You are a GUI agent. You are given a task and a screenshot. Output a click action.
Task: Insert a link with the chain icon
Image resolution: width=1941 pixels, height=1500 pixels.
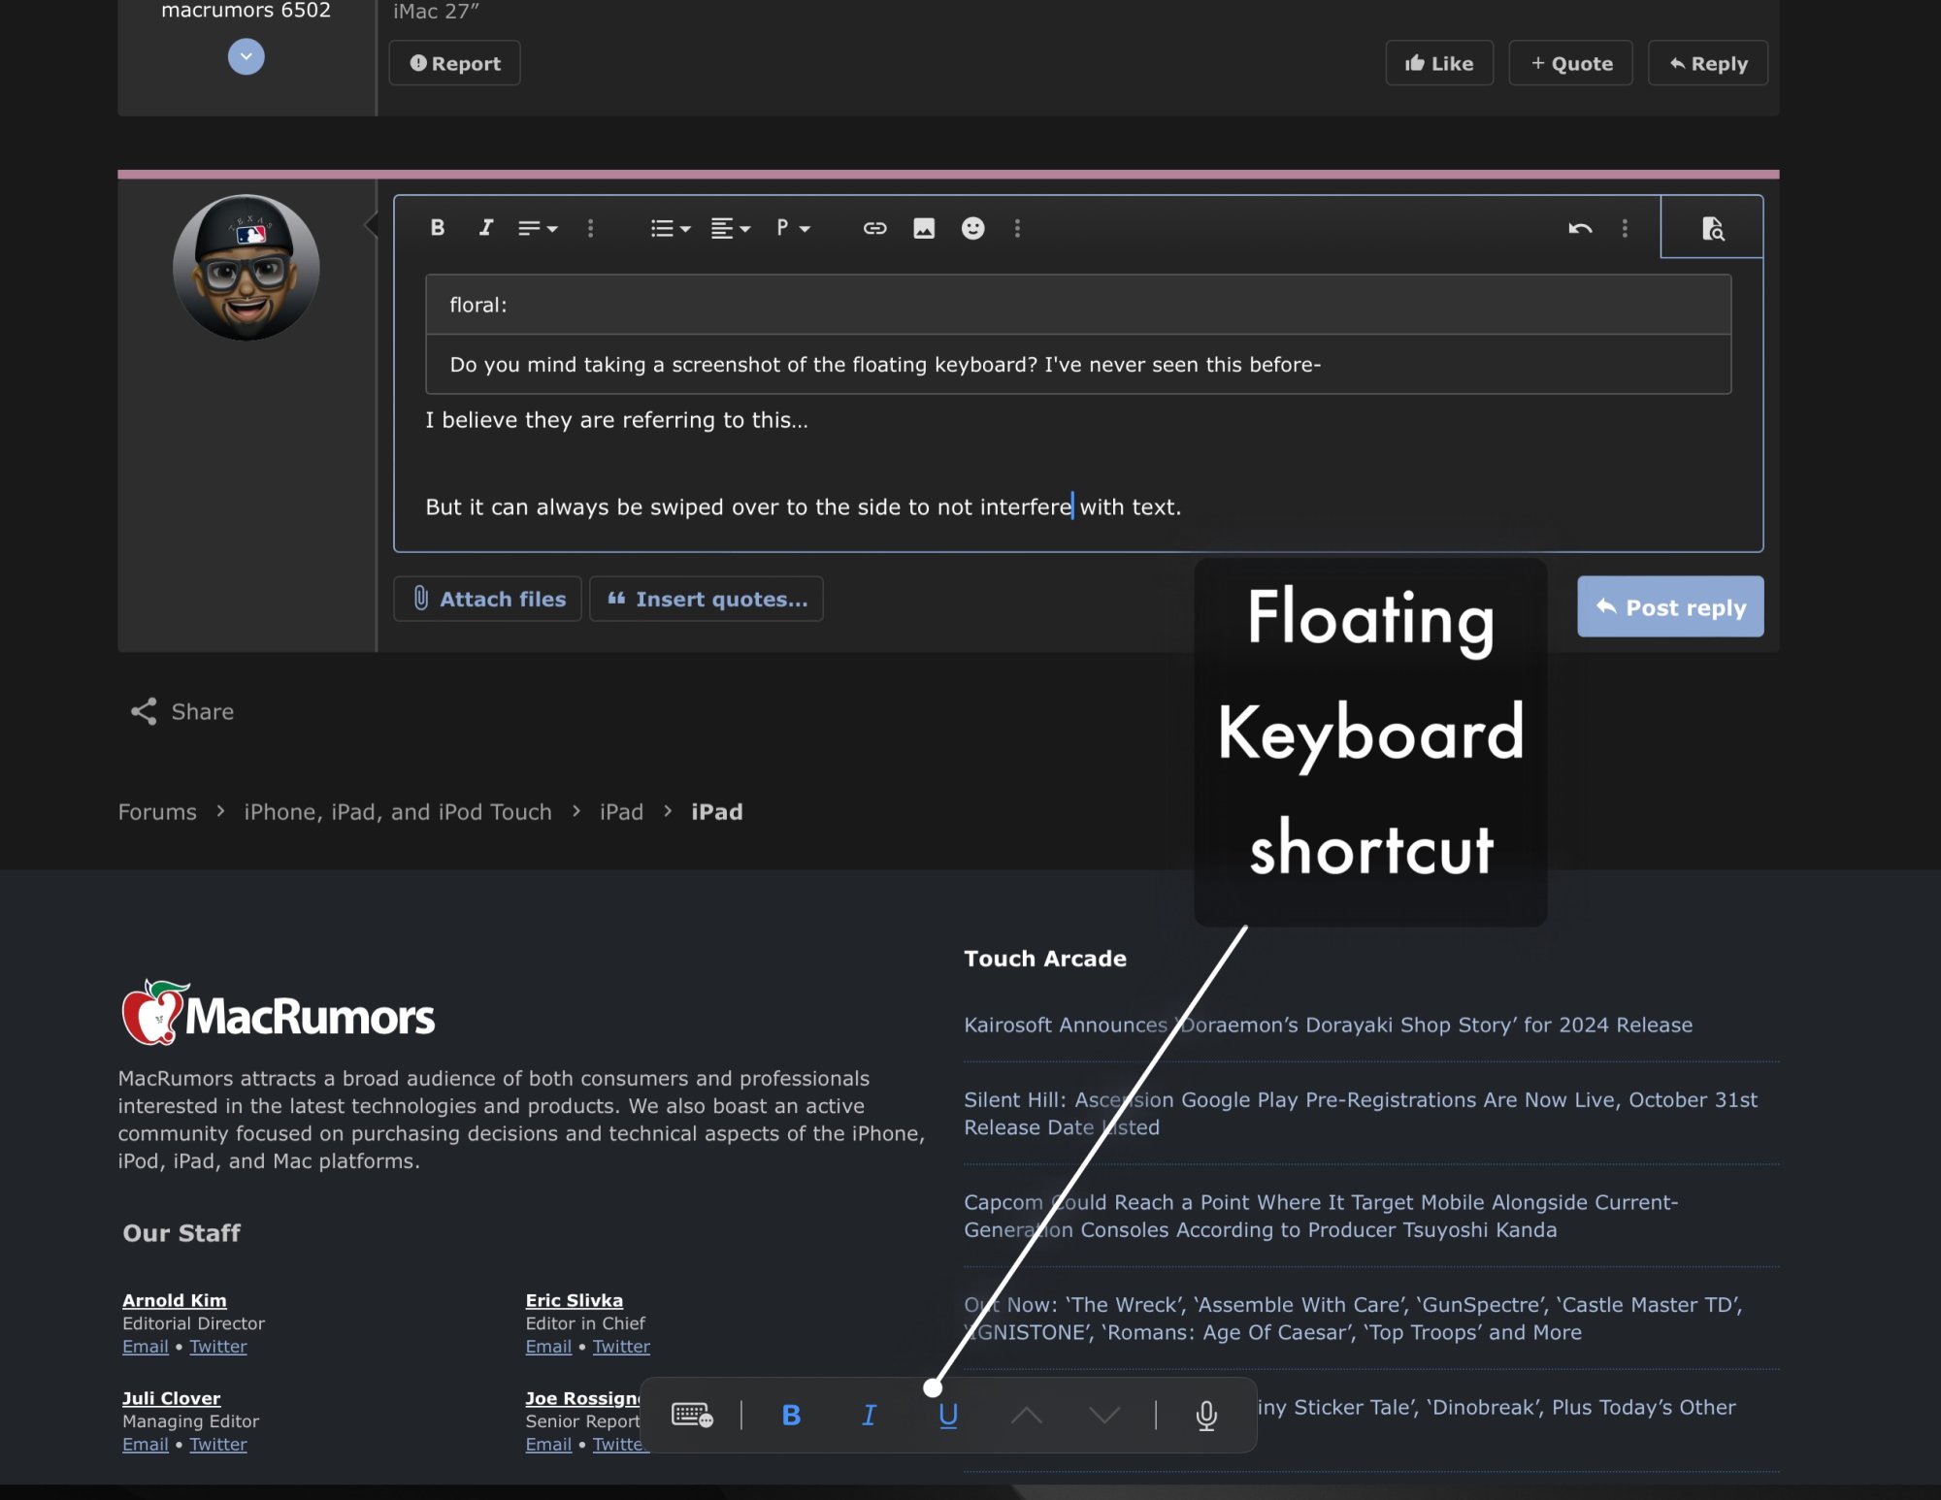(x=874, y=228)
